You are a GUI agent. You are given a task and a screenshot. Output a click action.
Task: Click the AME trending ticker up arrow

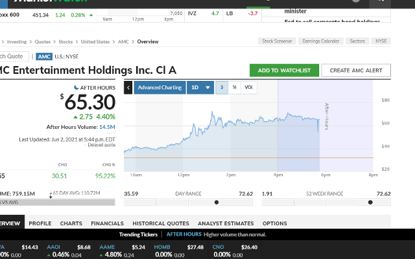click(102, 254)
